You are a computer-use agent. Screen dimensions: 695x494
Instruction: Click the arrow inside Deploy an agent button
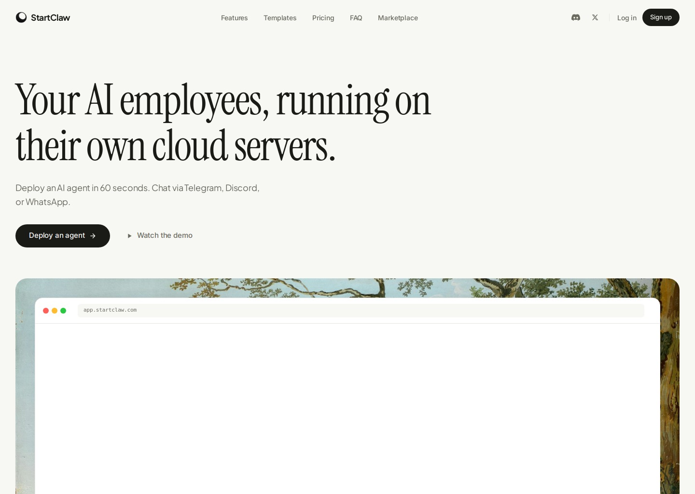click(x=93, y=236)
